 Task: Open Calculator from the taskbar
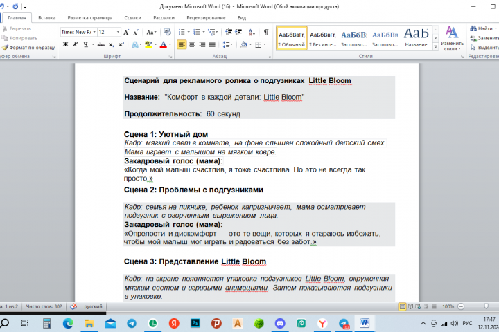click(46, 324)
